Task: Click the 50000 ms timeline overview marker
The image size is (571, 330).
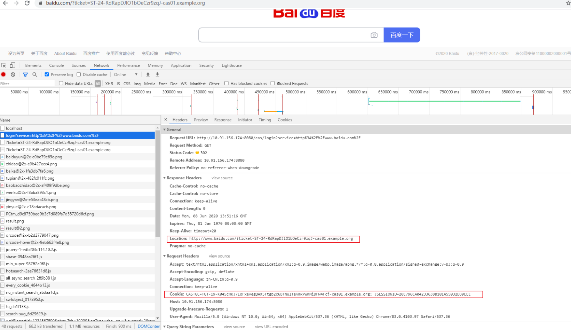Action: pyautogui.click(x=19, y=92)
